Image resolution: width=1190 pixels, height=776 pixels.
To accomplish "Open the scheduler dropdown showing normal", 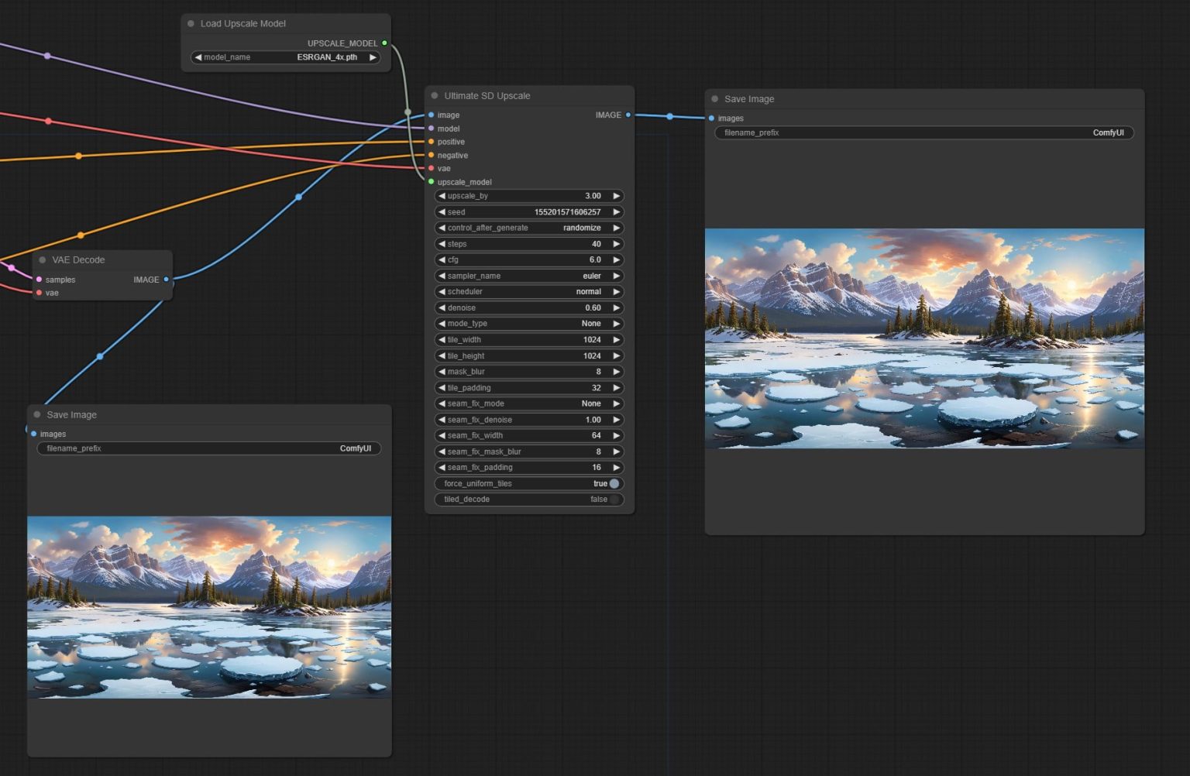I will [529, 292].
